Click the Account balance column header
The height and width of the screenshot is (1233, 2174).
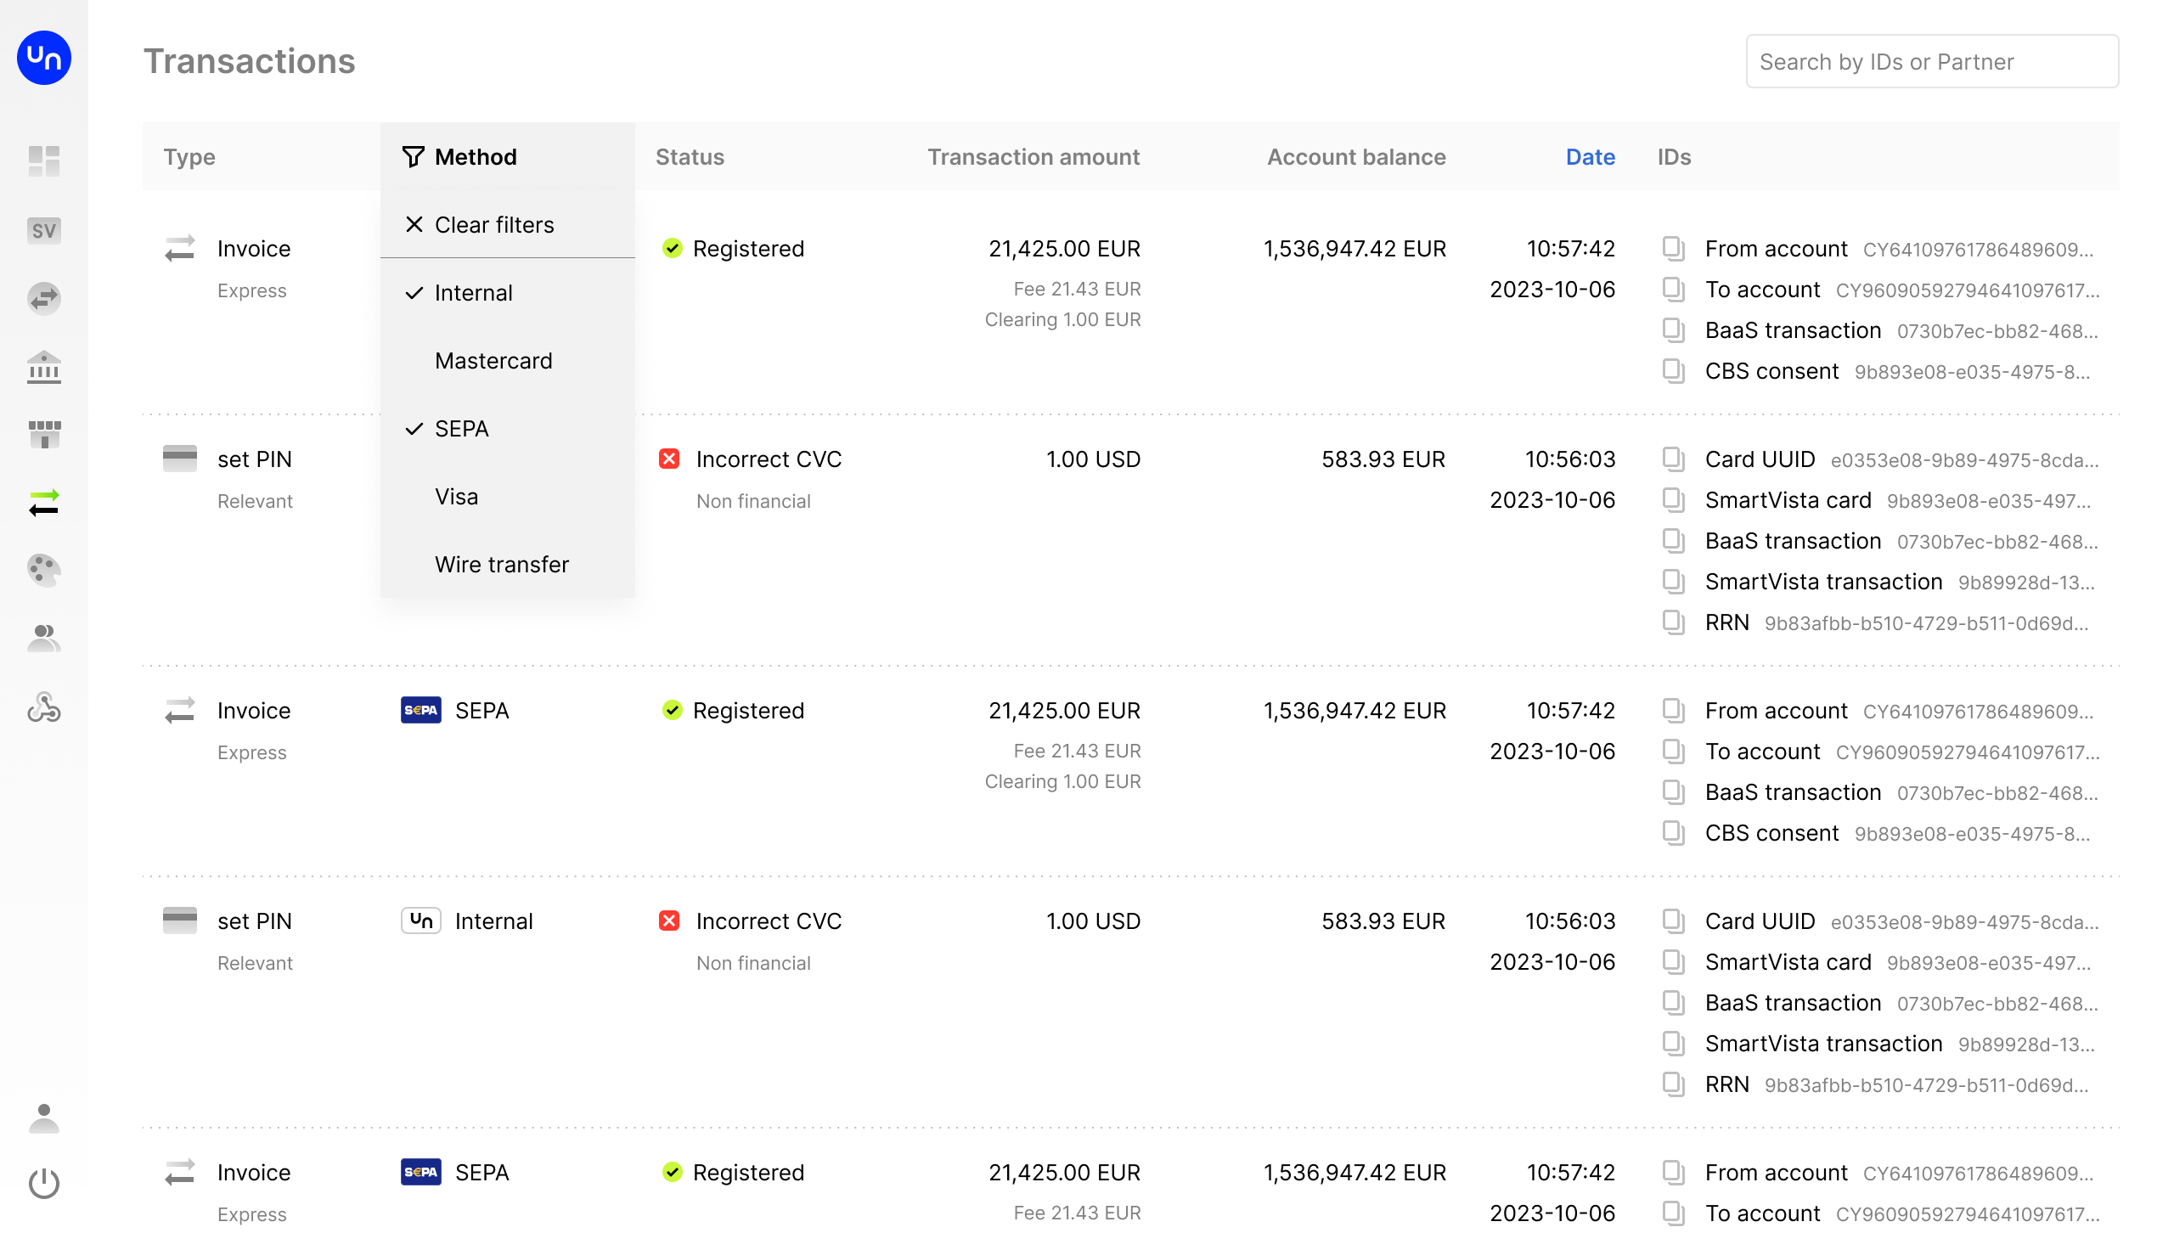(x=1356, y=157)
